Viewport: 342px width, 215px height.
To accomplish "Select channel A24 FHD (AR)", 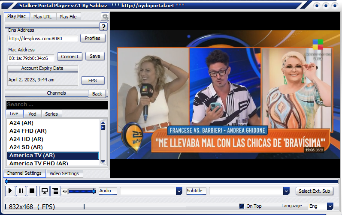I will point(53,131).
